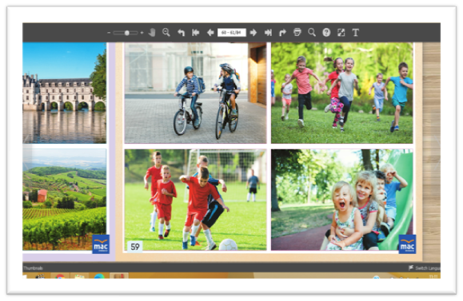
Task: Adjust the zoom slider handle
Action: point(126,33)
